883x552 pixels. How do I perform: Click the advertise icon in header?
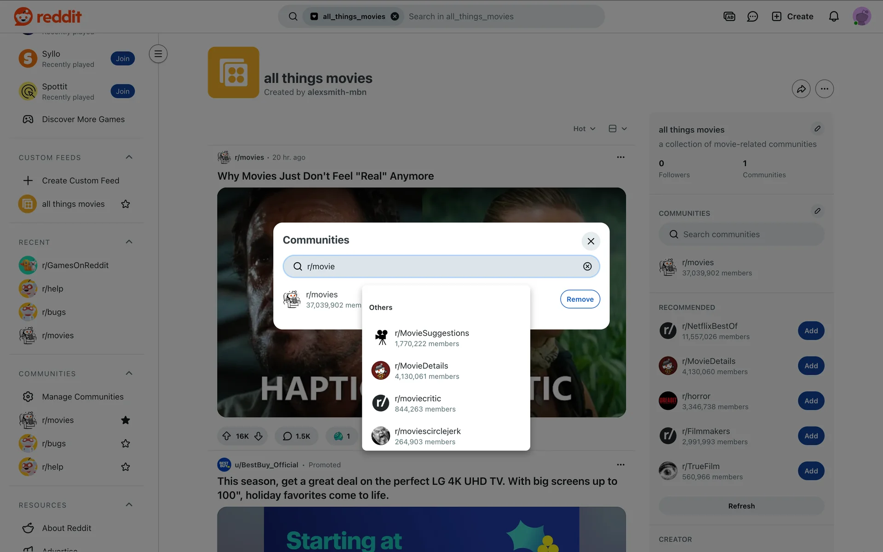point(729,17)
